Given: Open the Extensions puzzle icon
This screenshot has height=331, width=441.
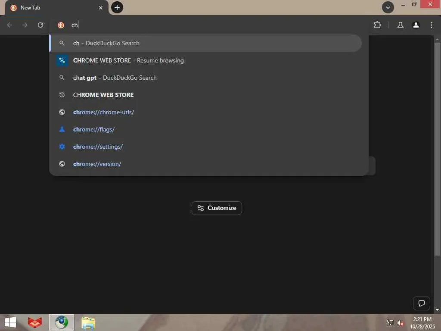Looking at the screenshot, I should [x=377, y=25].
